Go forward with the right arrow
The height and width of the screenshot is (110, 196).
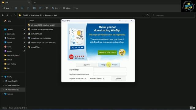[7, 15]
